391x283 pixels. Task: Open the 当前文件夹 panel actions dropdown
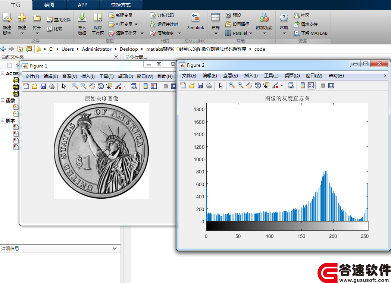coord(116,57)
